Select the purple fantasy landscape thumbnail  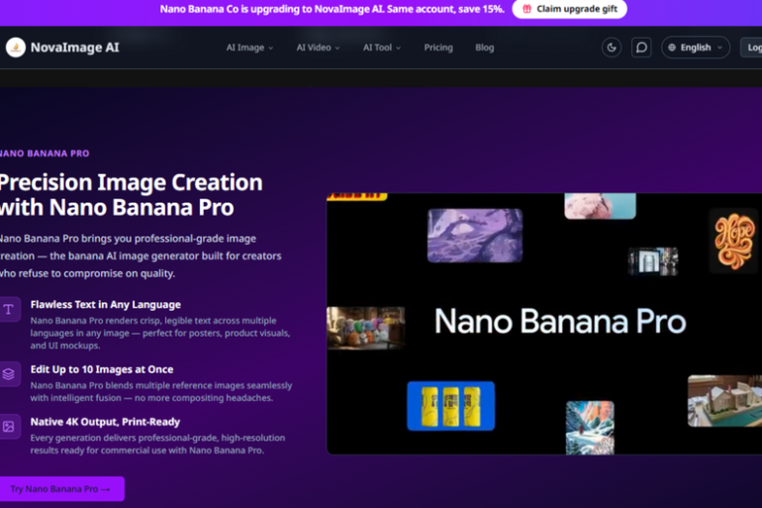click(475, 236)
